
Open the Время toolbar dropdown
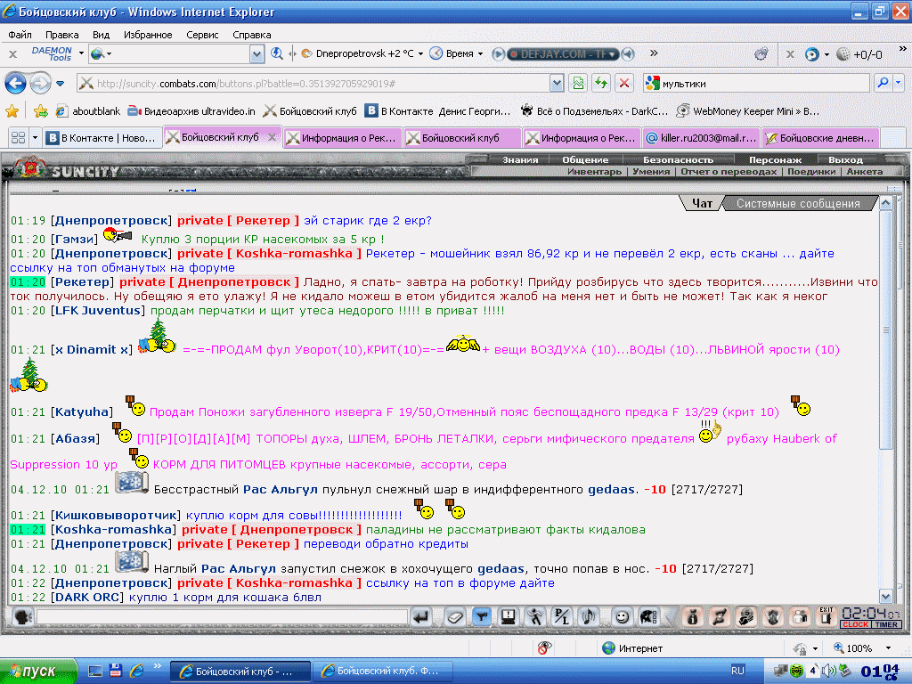tap(480, 53)
